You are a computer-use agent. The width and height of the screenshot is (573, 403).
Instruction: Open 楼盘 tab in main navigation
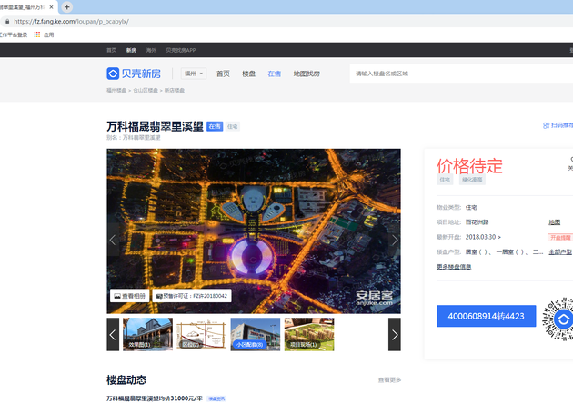click(248, 74)
